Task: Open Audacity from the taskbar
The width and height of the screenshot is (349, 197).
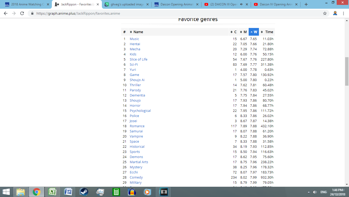Action: 132,192
